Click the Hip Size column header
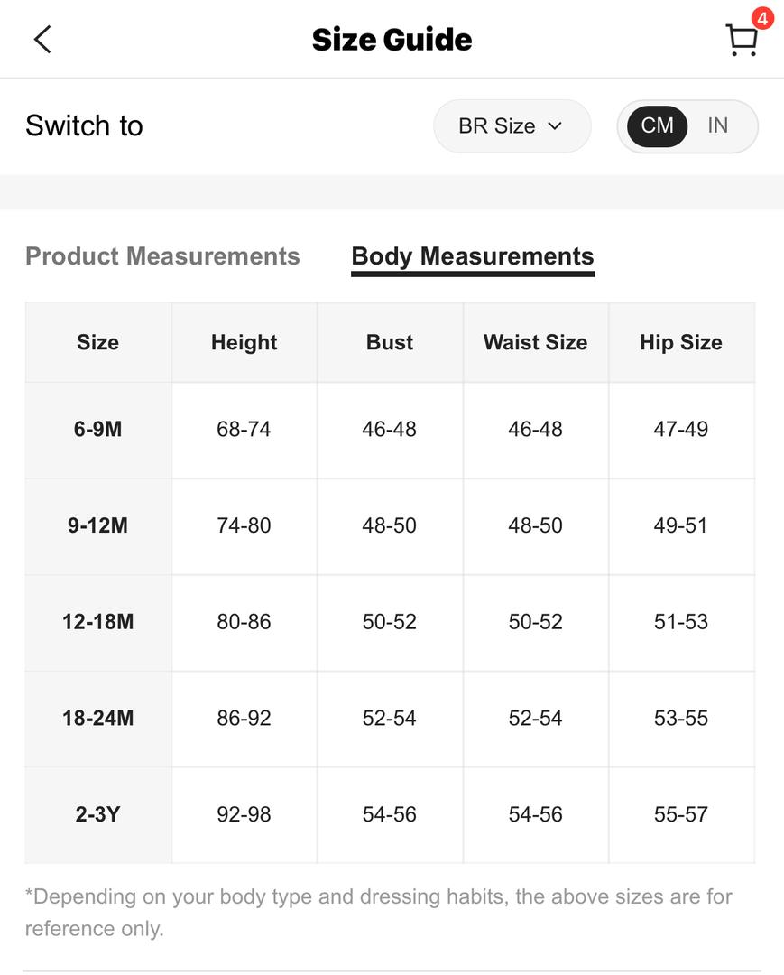The height and width of the screenshot is (975, 784). click(x=681, y=343)
